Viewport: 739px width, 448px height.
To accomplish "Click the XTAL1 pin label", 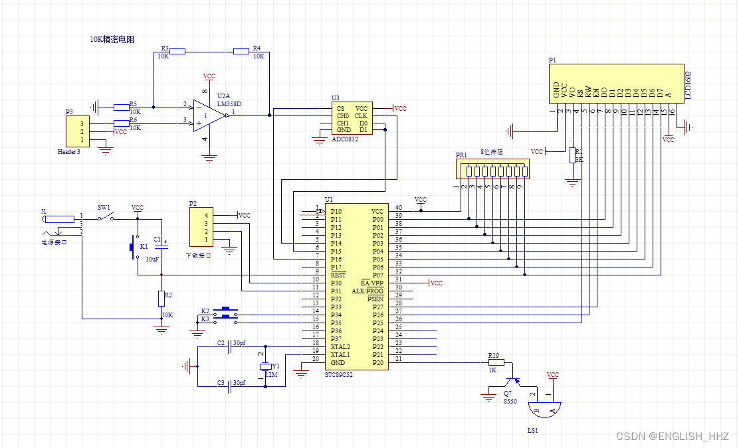I will click(340, 355).
